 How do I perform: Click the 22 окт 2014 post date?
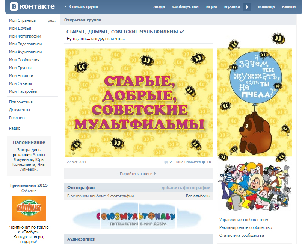[x=76, y=162]
